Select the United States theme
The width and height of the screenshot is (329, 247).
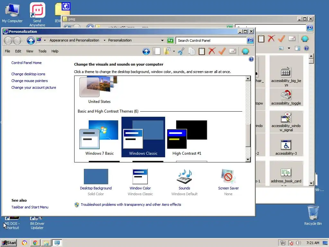pos(100,90)
